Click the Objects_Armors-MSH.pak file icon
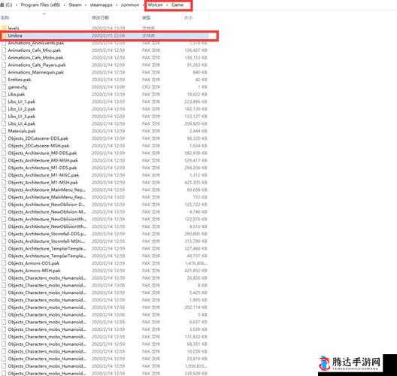The image size is (397, 376). [x=4, y=271]
